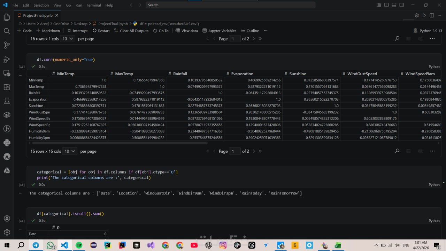
Task: Open WhatsApp from the taskbar
Action: coord(50,245)
